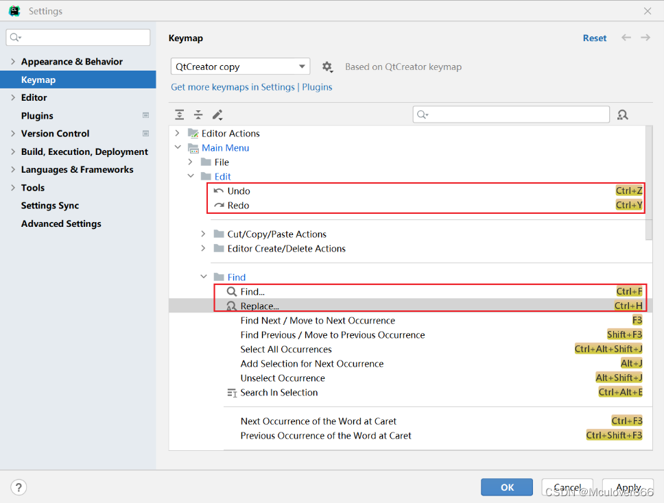
Task: Click the project-level marker icon beside Version Control
Action: point(145,134)
